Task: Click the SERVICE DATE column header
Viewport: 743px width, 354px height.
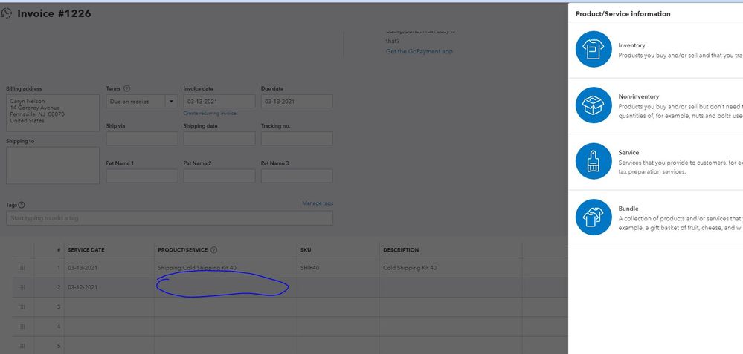Action: point(86,250)
